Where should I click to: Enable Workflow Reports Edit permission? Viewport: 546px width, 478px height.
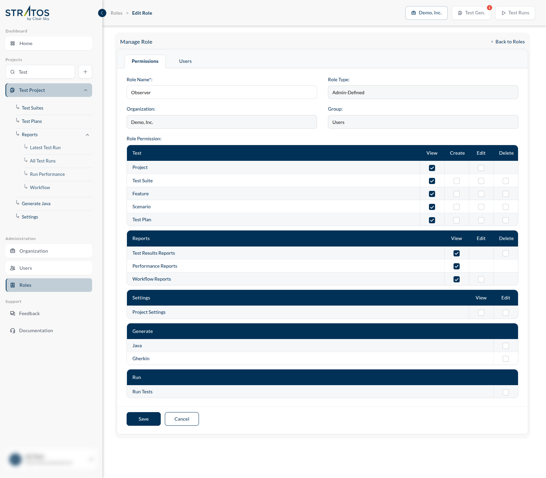tap(481, 279)
